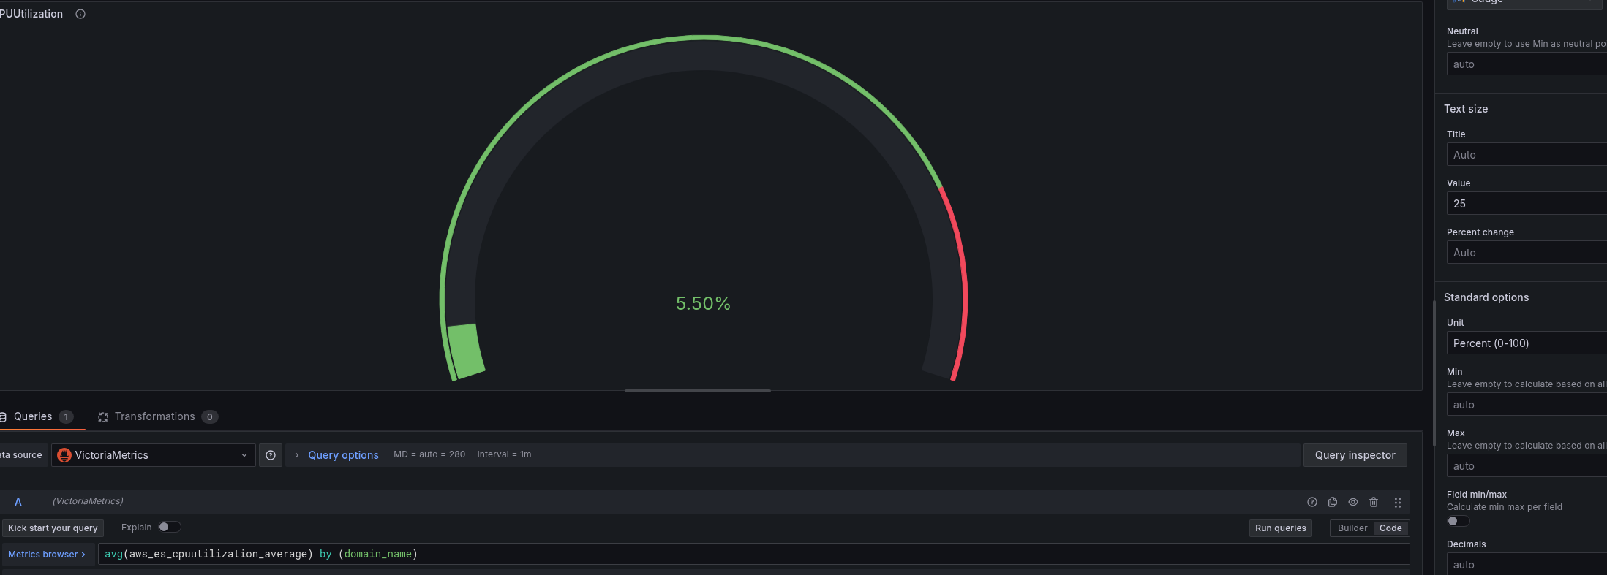The image size is (1607, 575).
Task: Click the panel info icon beside CPUUtilization title
Action: pyautogui.click(x=80, y=14)
